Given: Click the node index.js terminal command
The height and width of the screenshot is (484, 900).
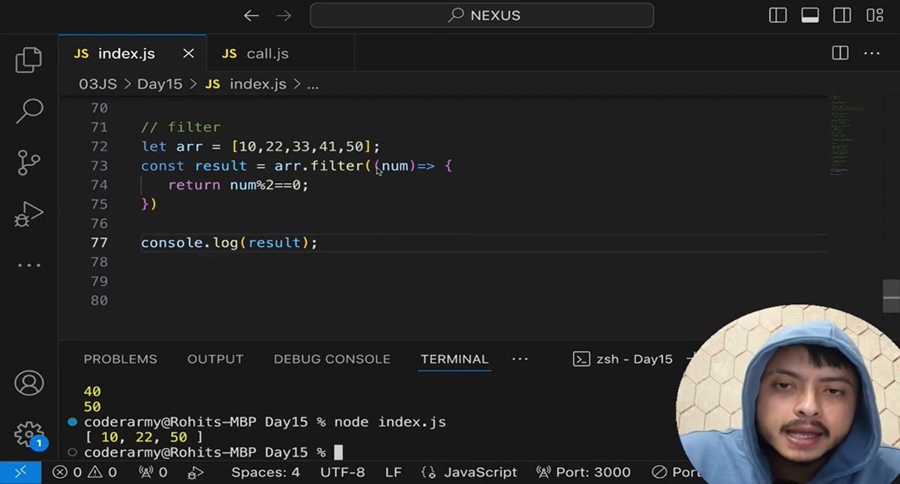Looking at the screenshot, I should coord(390,422).
